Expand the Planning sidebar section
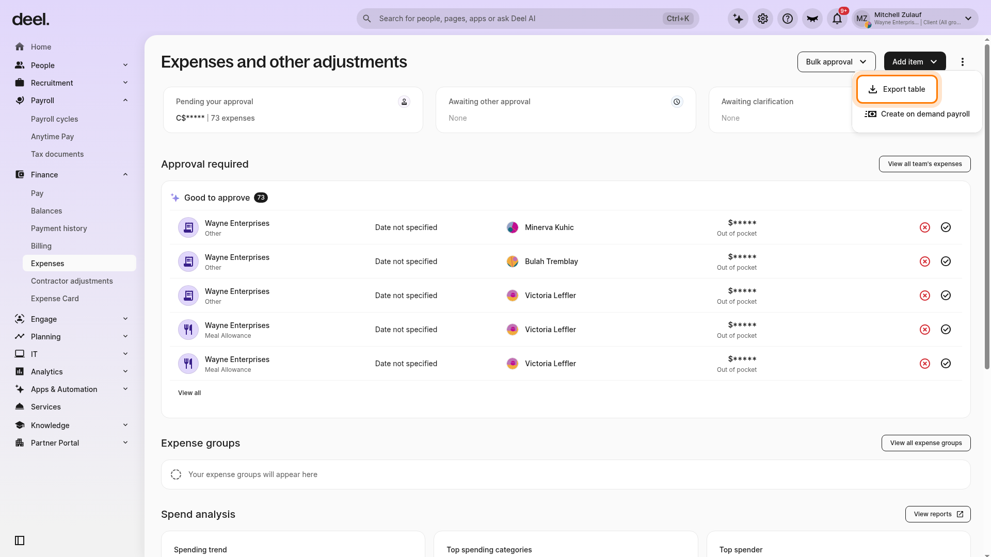Viewport: 991px width, 557px height. [125, 336]
